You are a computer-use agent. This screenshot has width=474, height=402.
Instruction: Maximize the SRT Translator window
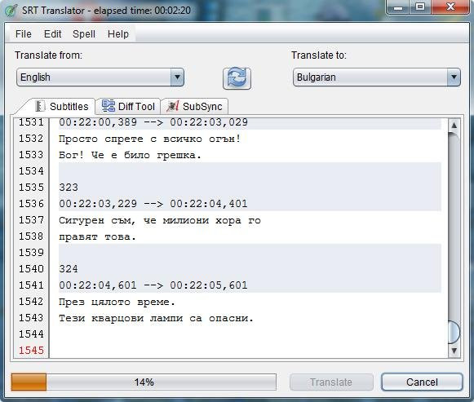(x=420, y=7)
